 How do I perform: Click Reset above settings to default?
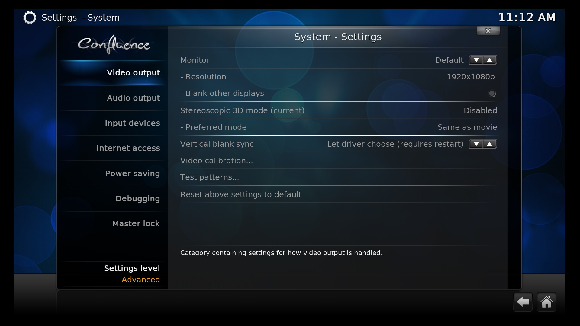(x=338, y=194)
